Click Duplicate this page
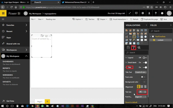 (149, 19)
